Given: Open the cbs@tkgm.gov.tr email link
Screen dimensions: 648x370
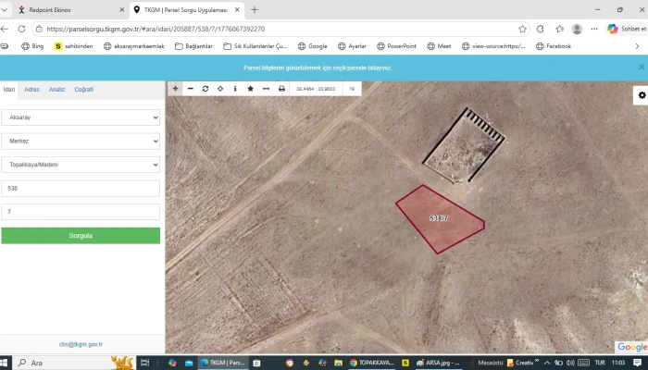Looking at the screenshot, I should (81, 344).
